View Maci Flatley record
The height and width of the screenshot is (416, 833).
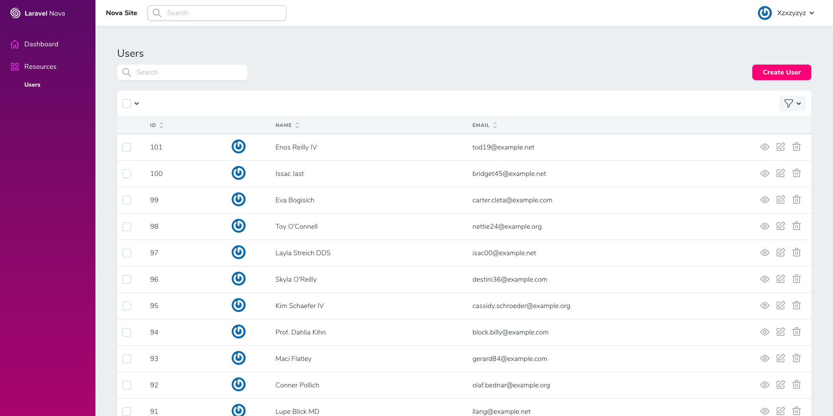tap(765, 358)
